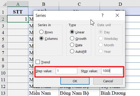The height and width of the screenshot is (96, 140).
Task: Select row 6 header
Action: pyautogui.click(x=4, y=46)
